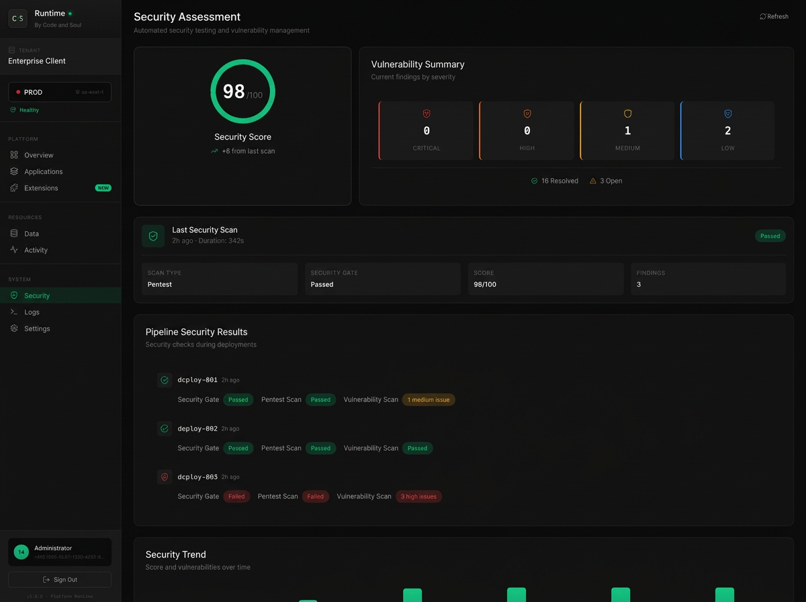
Task: Select the Security shield icon in sidebar
Action: click(x=15, y=295)
